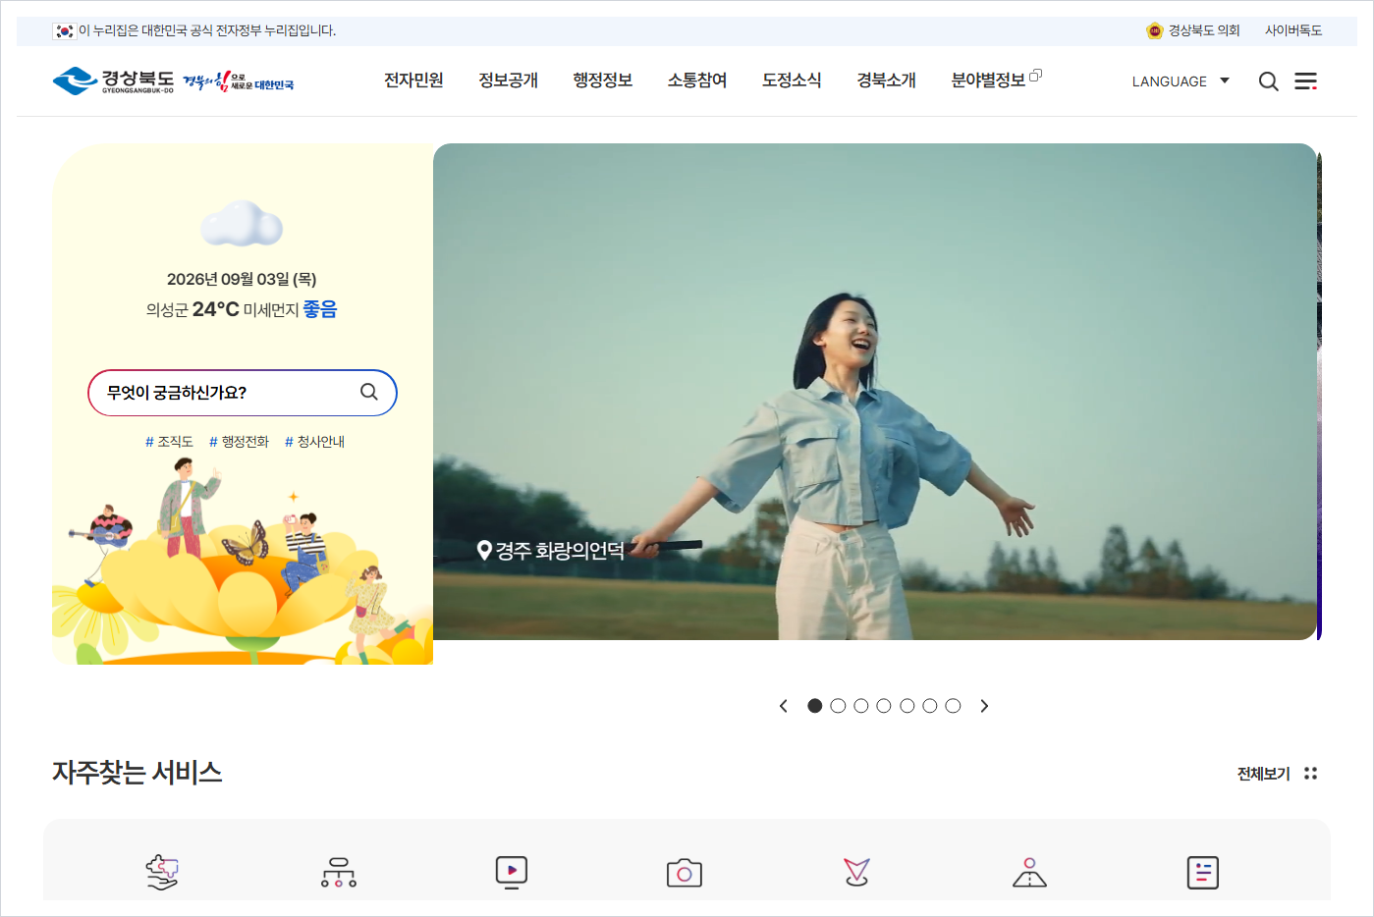Screen dimensions: 1374x917
Task: Click the 경주 화랑의언덕 banner image
Action: click(874, 392)
